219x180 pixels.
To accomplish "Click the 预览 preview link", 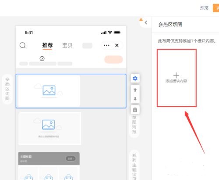I will 204,7.
